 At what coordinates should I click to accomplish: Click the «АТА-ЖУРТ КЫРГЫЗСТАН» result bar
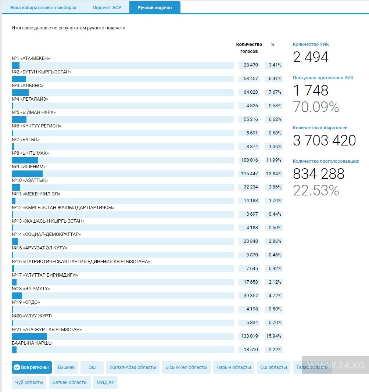click(x=122, y=337)
